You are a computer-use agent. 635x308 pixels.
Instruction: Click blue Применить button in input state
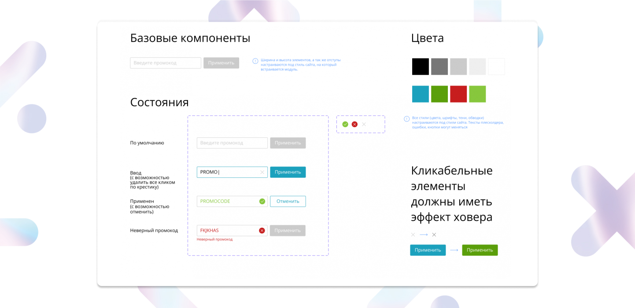coord(288,172)
